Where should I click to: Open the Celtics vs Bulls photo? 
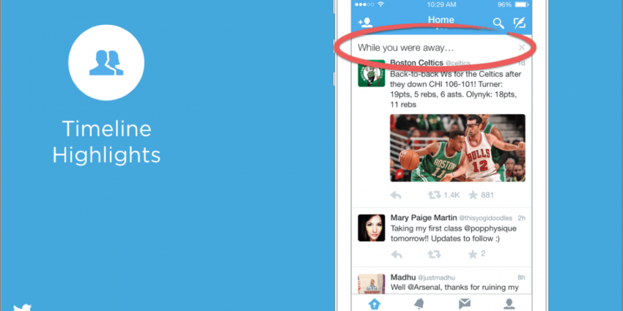point(457,148)
